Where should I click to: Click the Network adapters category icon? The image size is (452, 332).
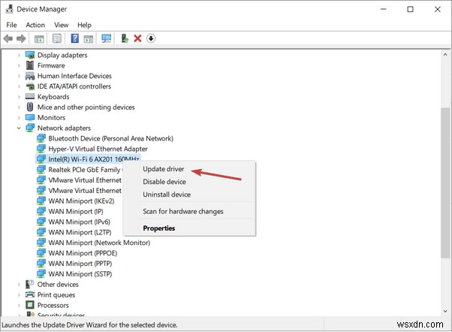[x=30, y=128]
